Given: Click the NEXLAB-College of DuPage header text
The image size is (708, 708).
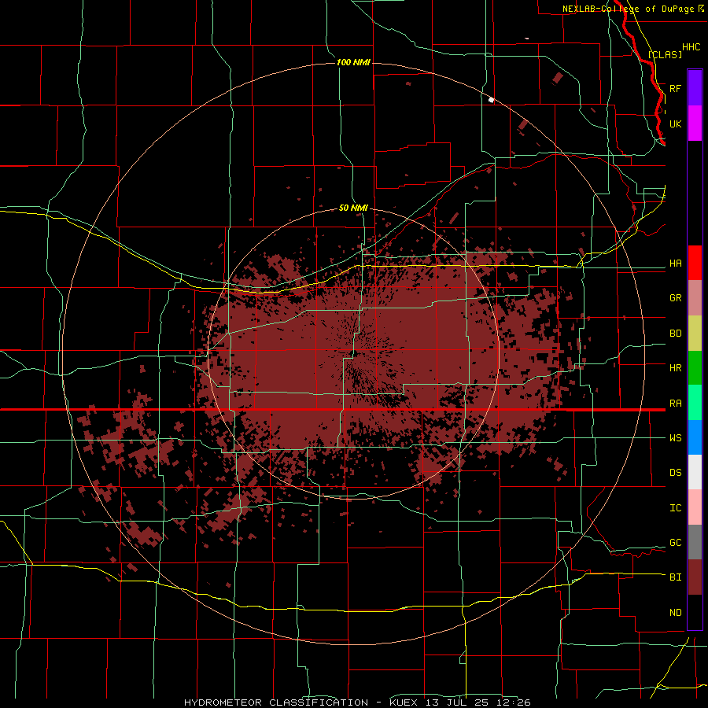Looking at the screenshot, I should (628, 9).
